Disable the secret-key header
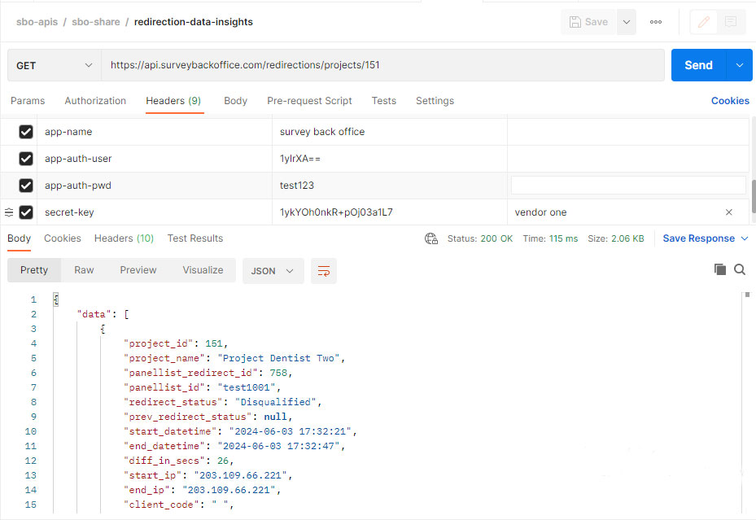756x520 pixels. click(x=24, y=212)
